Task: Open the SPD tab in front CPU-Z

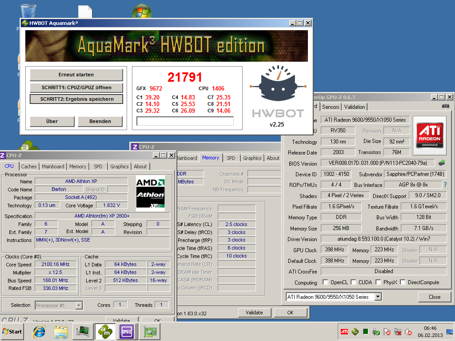Action: (98, 167)
